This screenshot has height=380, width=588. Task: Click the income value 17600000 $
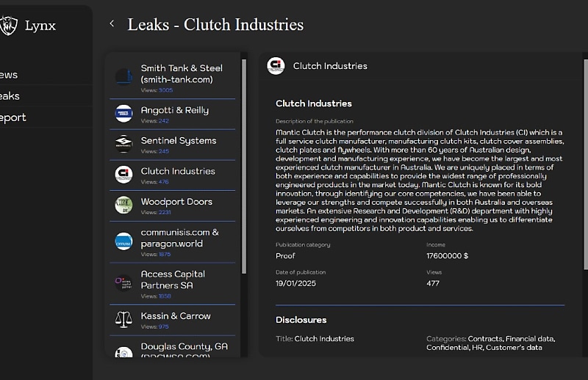(448, 256)
